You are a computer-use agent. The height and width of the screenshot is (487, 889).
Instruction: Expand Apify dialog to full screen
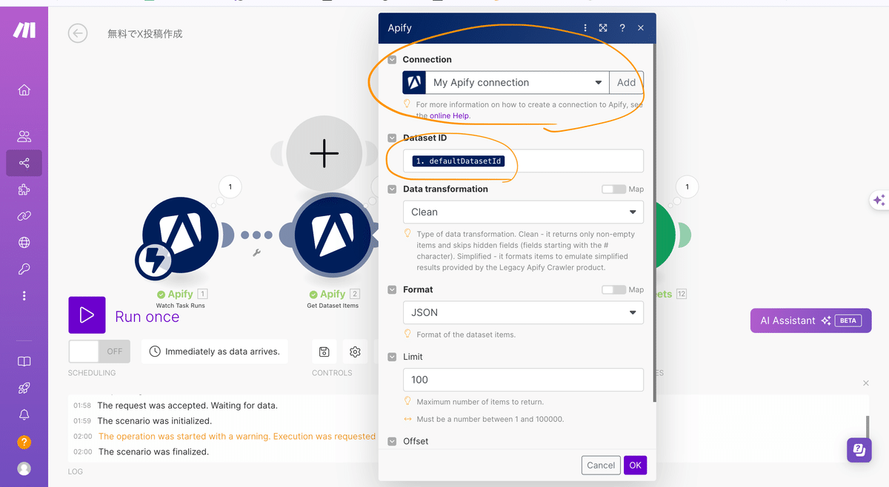[603, 28]
